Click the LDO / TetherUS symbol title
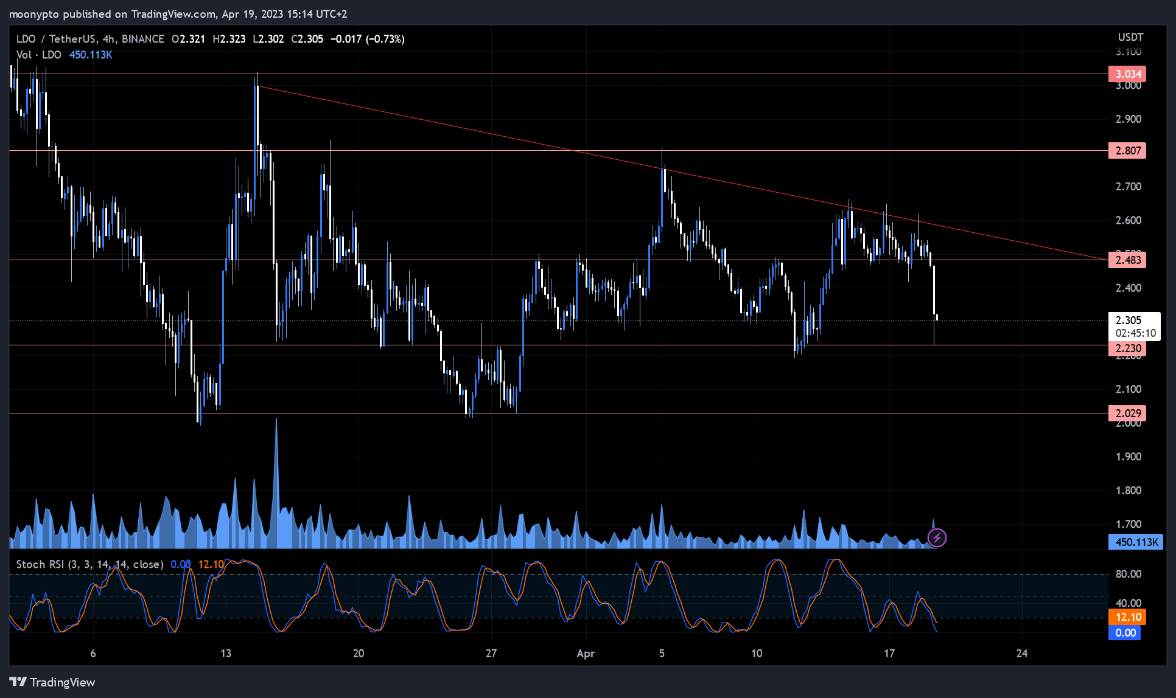 tap(90, 39)
